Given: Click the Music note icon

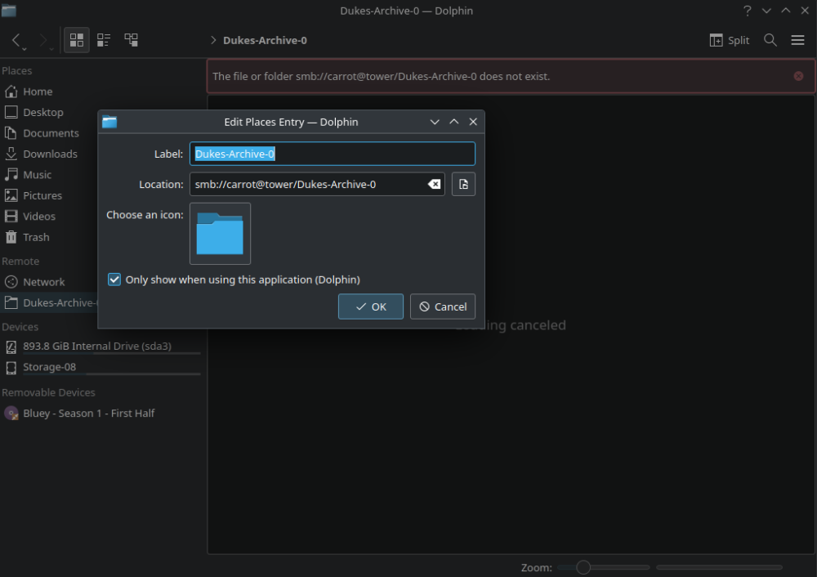Looking at the screenshot, I should coord(11,175).
